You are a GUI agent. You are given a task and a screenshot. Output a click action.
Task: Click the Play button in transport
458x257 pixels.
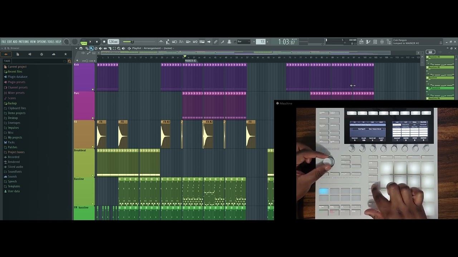tap(90, 42)
